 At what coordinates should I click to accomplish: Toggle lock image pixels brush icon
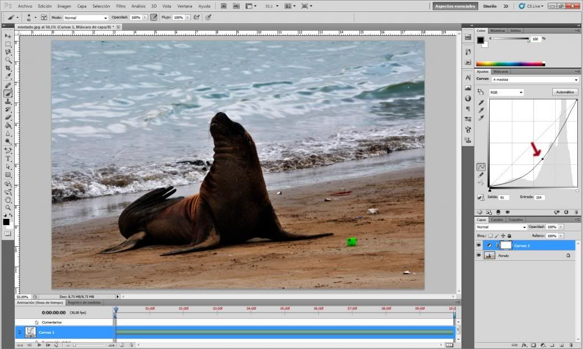[496, 236]
